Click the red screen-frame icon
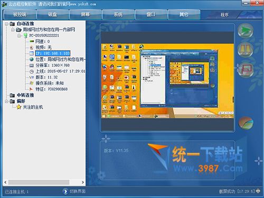The height and width of the screenshot is (198, 264). point(246,70)
